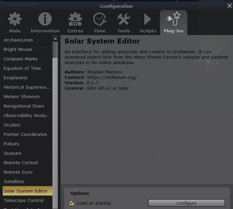Click the Options section label
Image resolution: width=233 pixels, height=209 pixels.
pyautogui.click(x=80, y=193)
